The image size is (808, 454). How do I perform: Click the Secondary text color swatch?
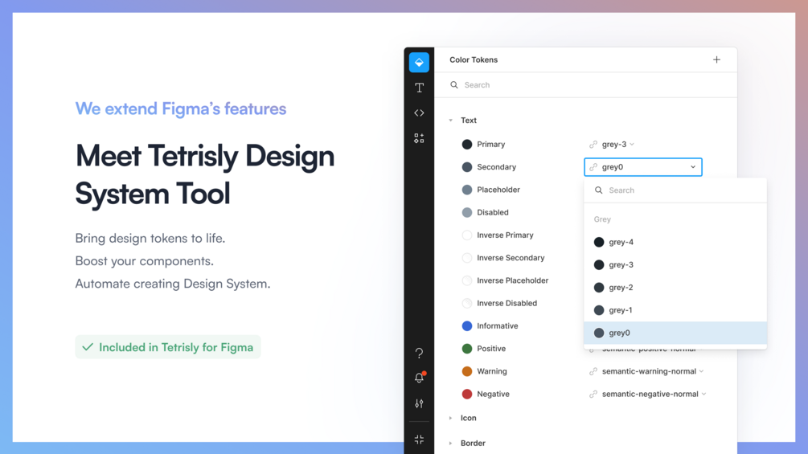coord(467,167)
